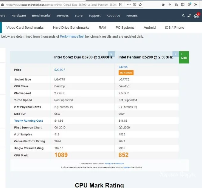Select First Seen value Q2 2009
The width and height of the screenshot is (202, 188).
124,128
